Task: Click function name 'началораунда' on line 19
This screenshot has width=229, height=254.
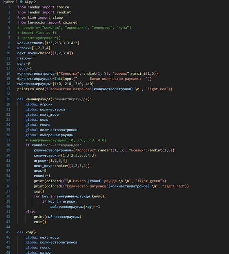Action: (x=38, y=99)
